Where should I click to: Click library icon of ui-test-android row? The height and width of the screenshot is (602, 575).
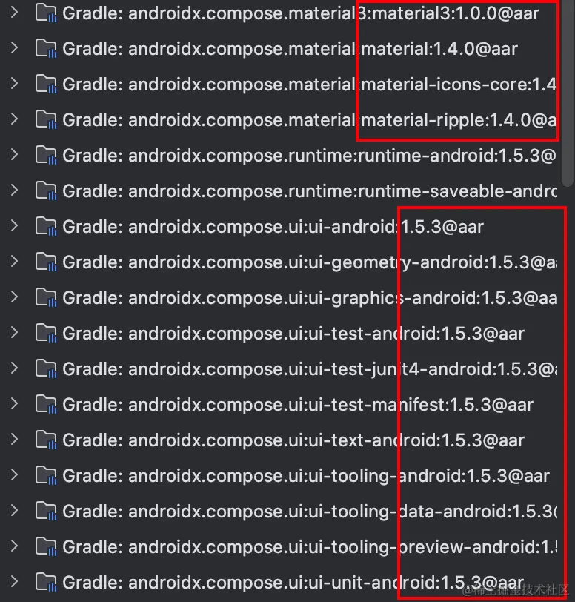(46, 334)
